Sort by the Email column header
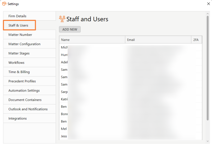212x146 pixels. 158,40
